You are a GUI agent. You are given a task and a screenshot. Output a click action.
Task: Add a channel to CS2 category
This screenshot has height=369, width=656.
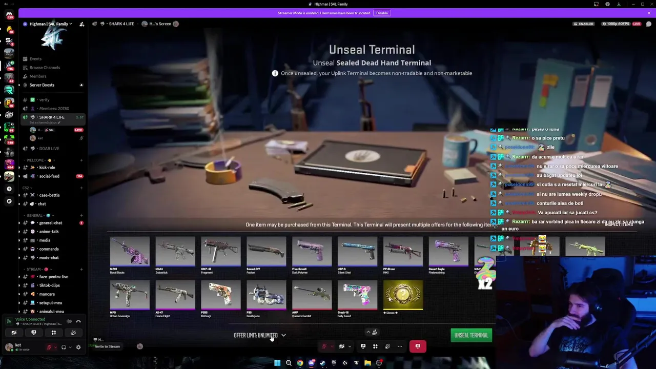tap(81, 188)
